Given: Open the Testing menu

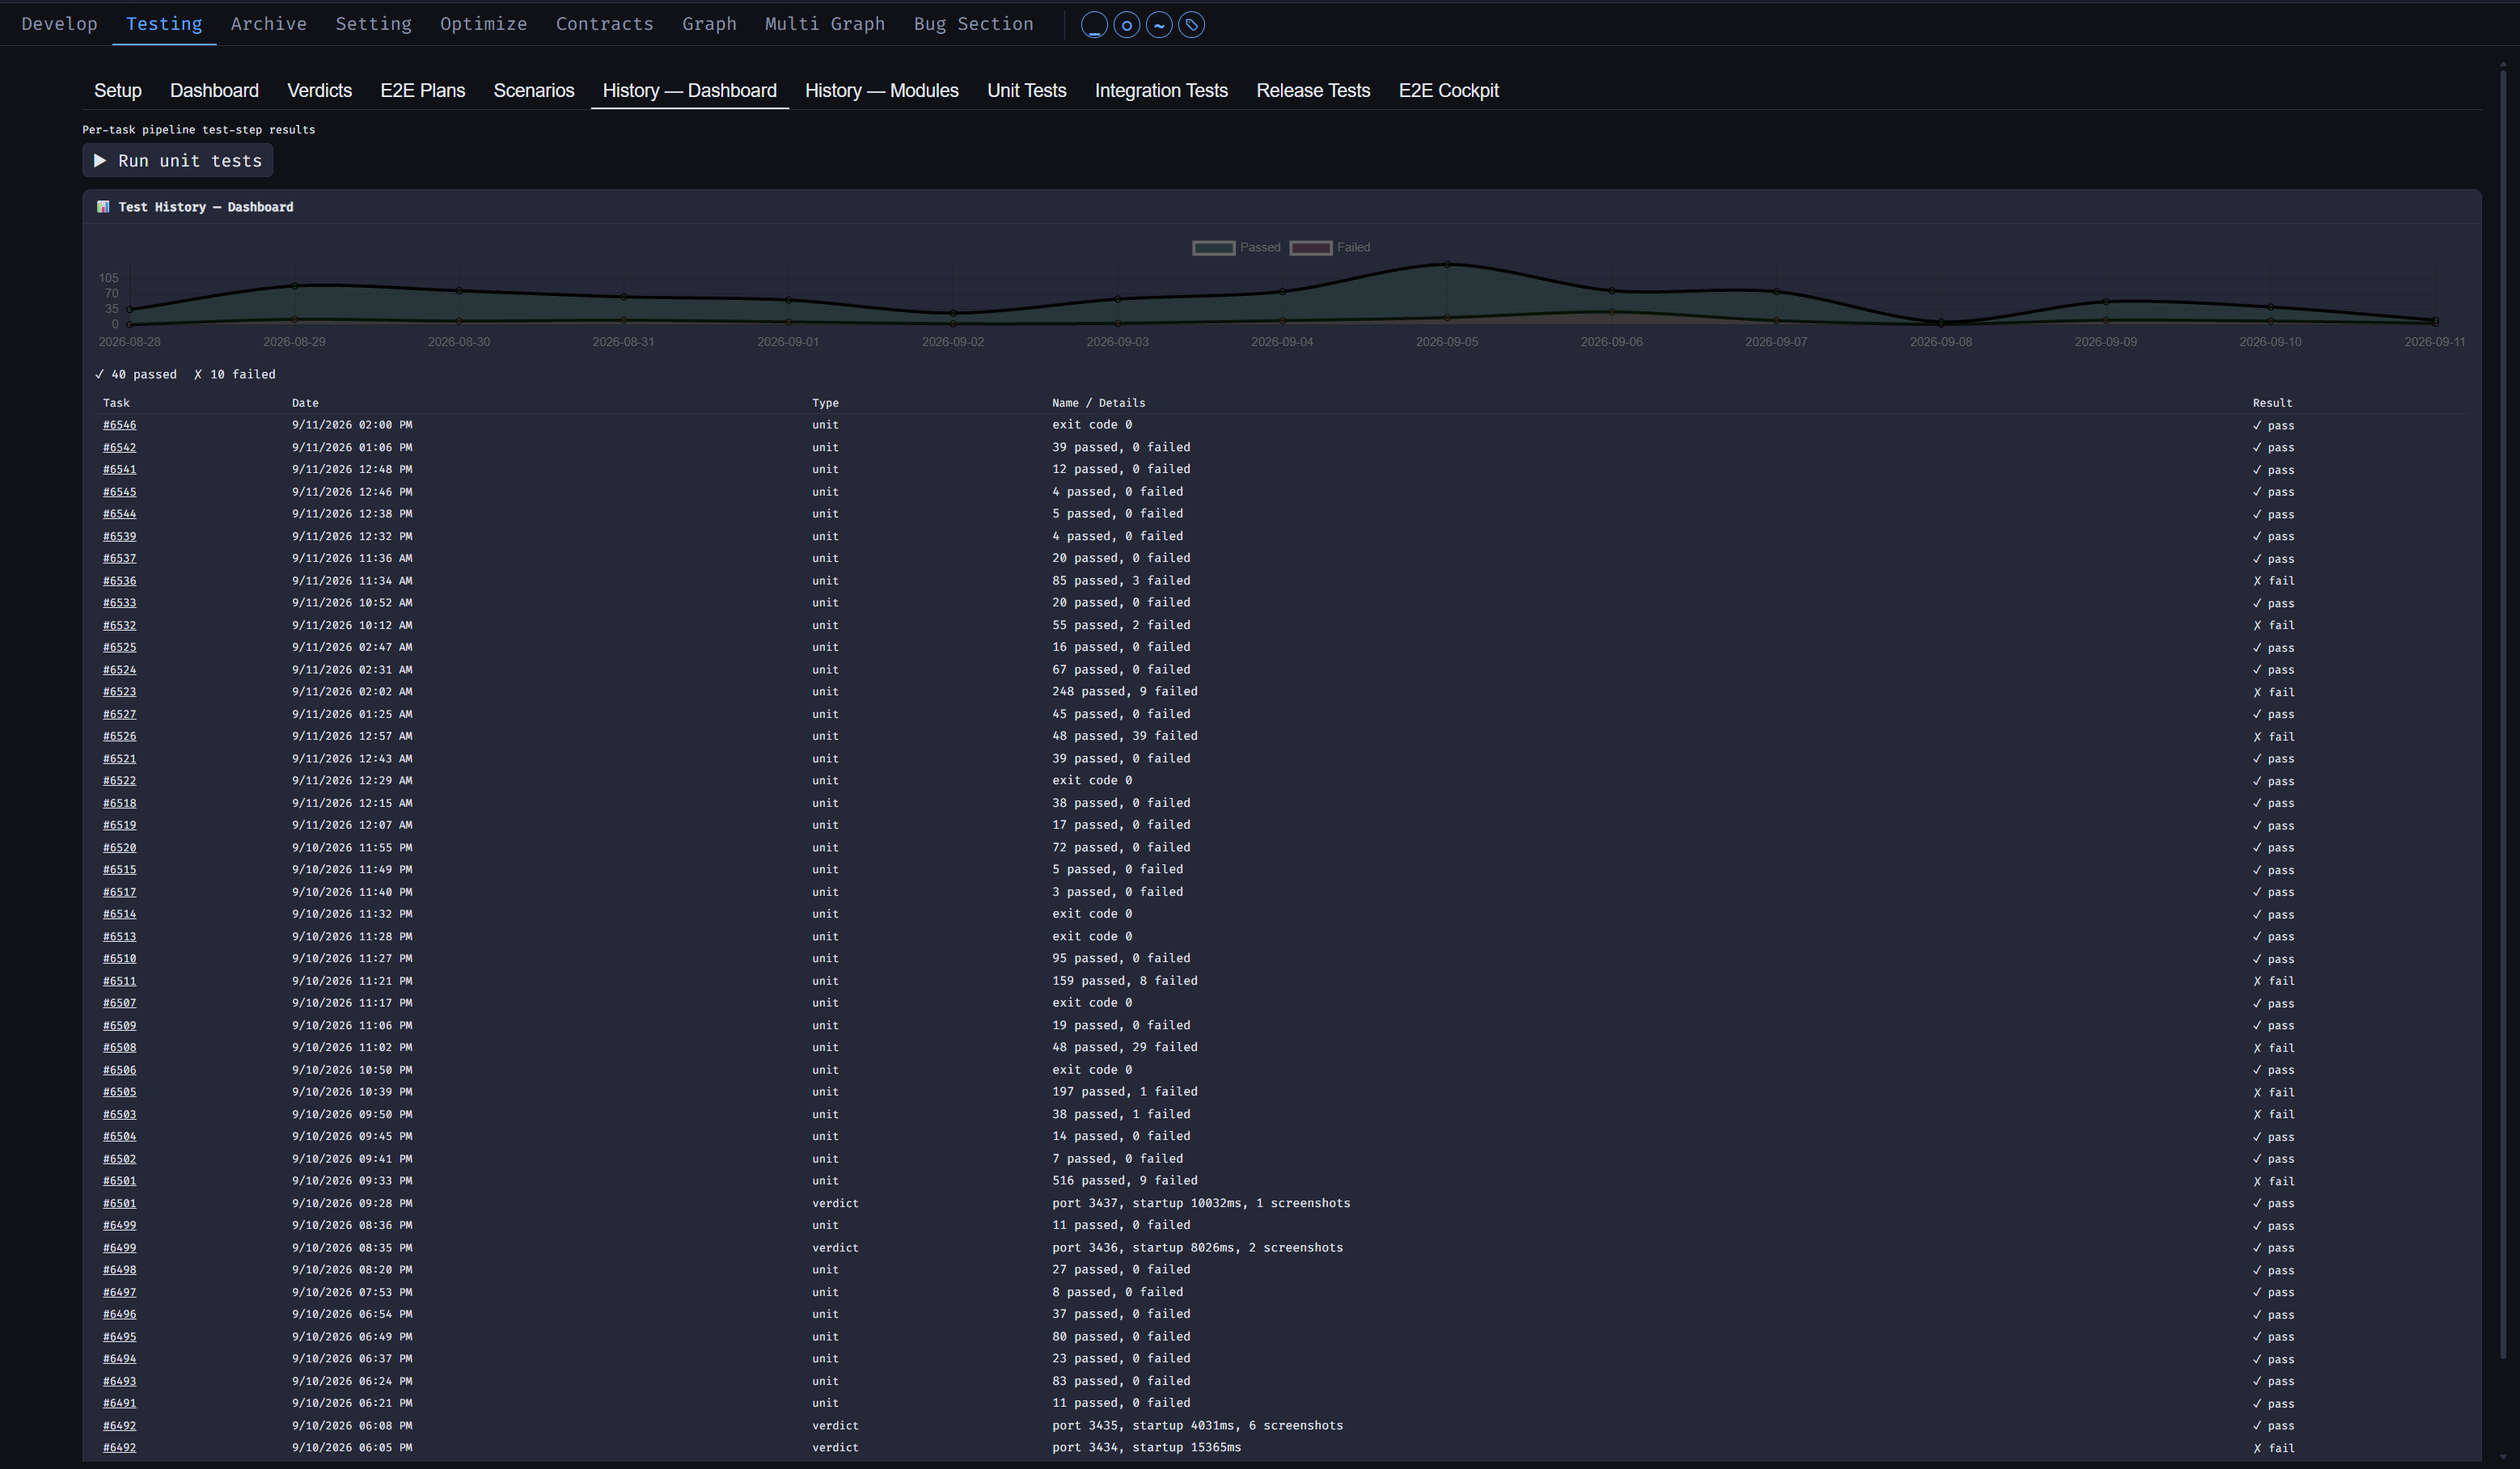Looking at the screenshot, I should click(x=164, y=24).
